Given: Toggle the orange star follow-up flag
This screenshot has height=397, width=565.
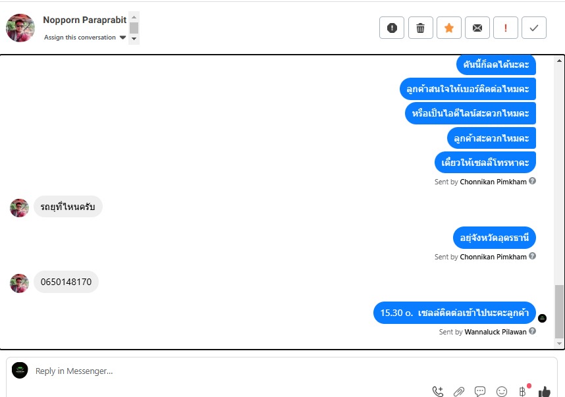Looking at the screenshot, I should click(x=449, y=28).
